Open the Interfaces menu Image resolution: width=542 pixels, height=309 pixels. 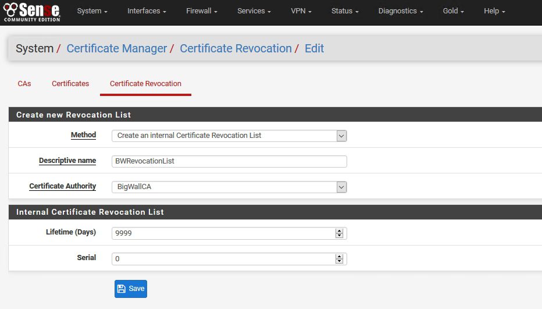(x=147, y=11)
